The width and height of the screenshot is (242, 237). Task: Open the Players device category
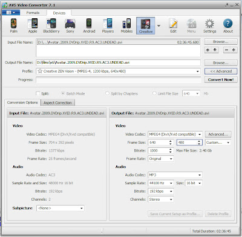(108, 25)
